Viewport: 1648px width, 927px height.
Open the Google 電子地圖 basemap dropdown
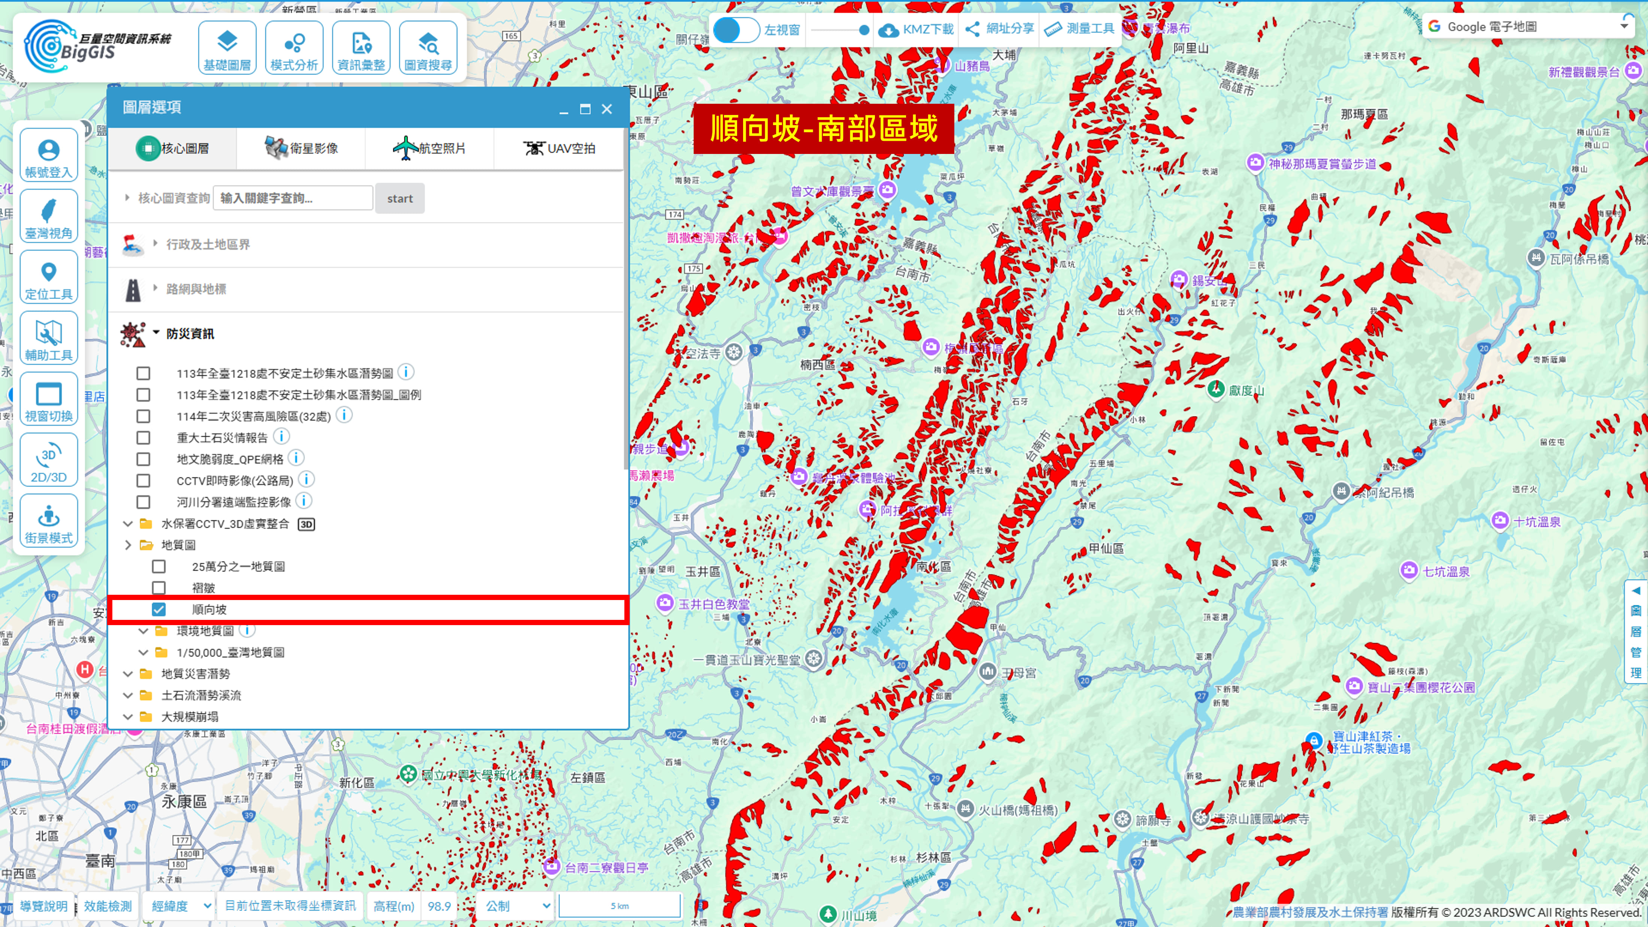(1529, 26)
